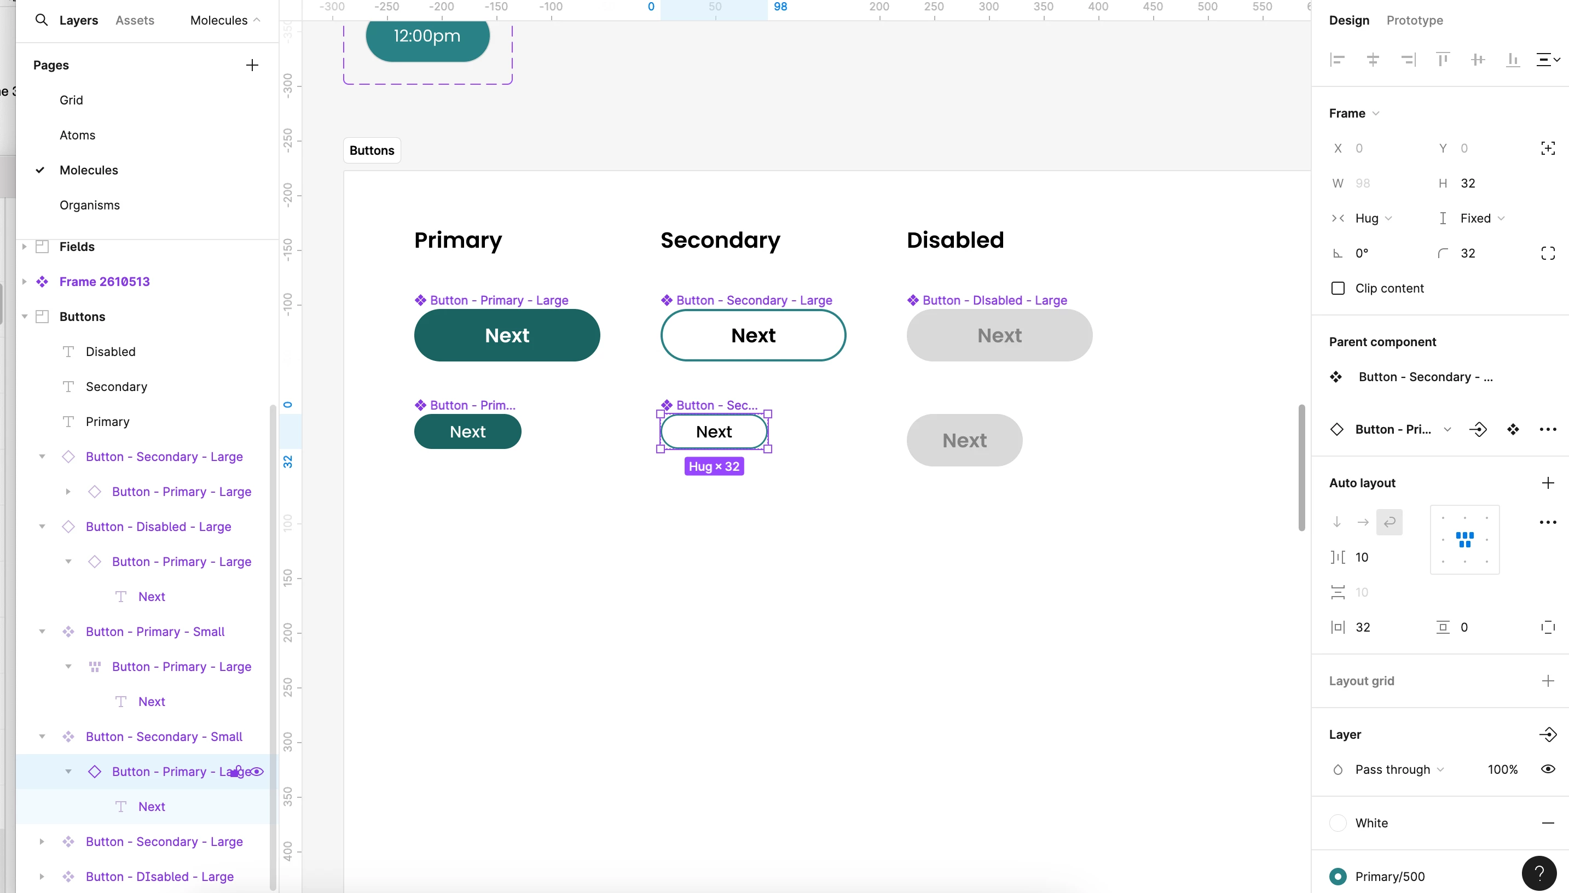Expand the Frame 2610513 layer
Screen dimensions: 1569x893
[24, 282]
